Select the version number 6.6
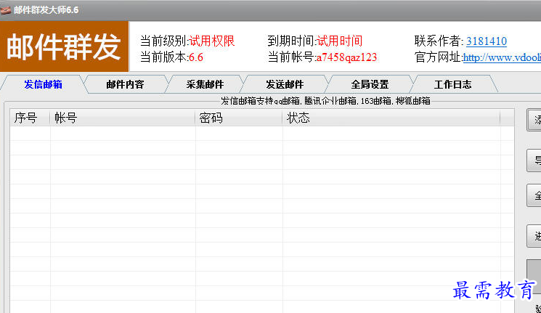This screenshot has width=541, height=313. (x=196, y=57)
